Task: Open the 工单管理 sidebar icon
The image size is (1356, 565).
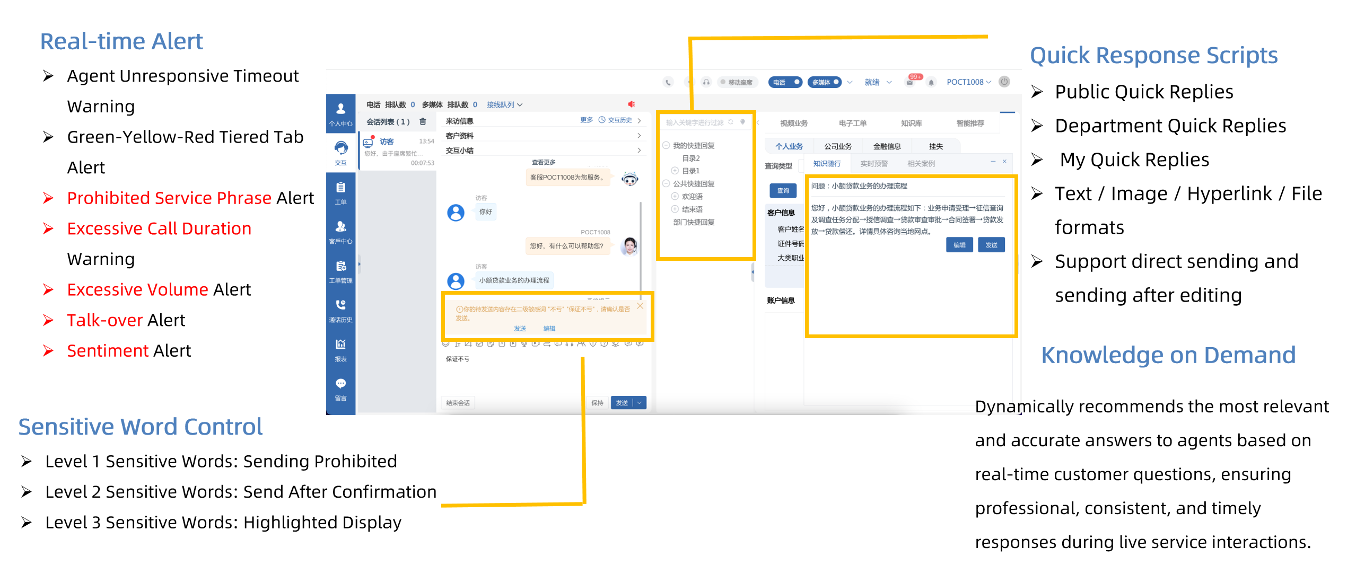Action: click(340, 271)
